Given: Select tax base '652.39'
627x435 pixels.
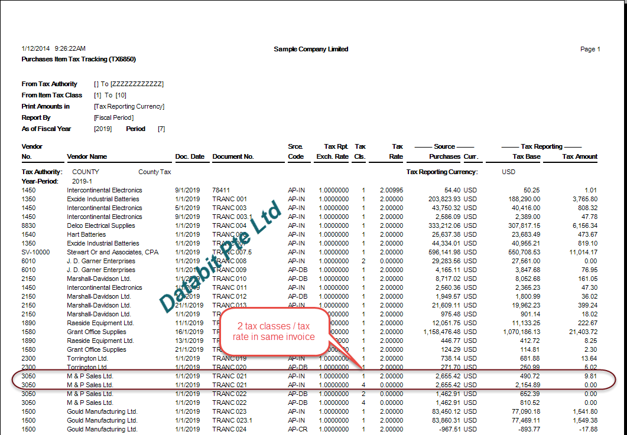Looking at the screenshot, I should pos(531,394).
